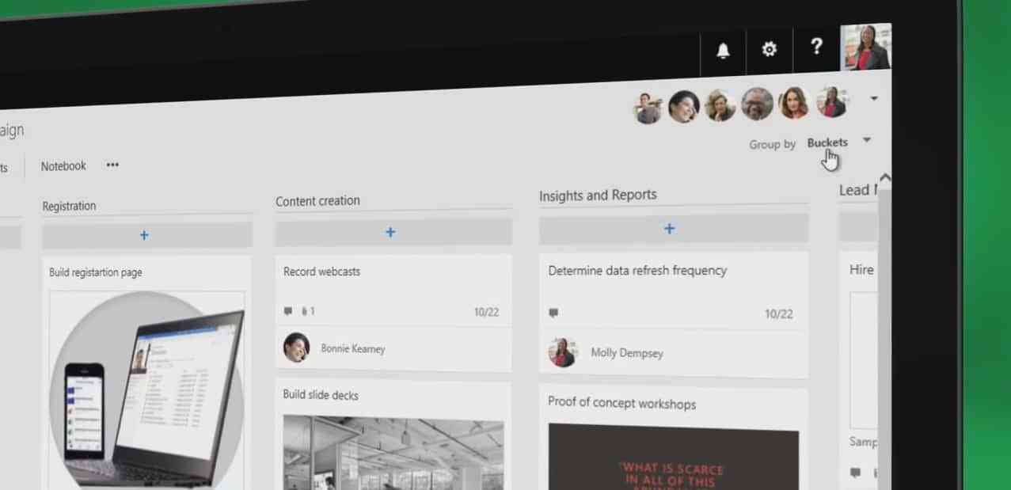Add a task under the Registration bucket

144,235
